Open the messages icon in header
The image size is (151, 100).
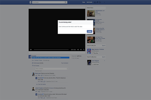point(97,2)
